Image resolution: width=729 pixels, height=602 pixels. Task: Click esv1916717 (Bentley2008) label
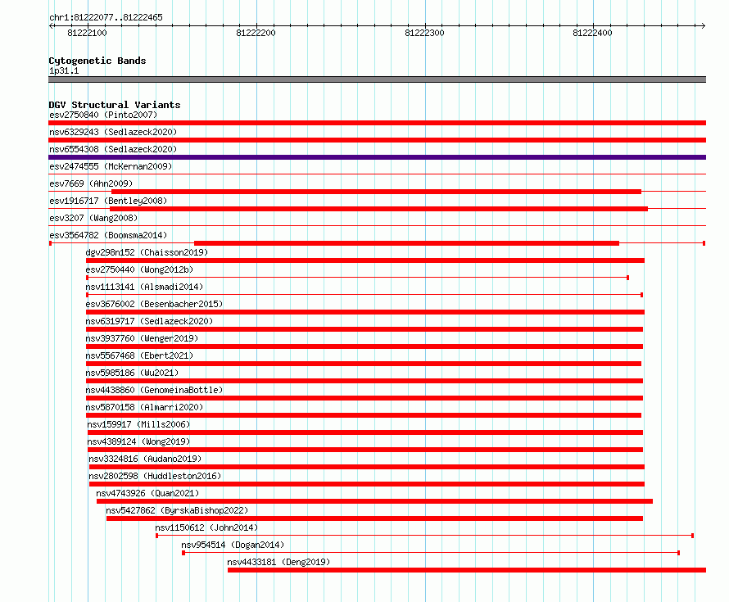[108, 201]
